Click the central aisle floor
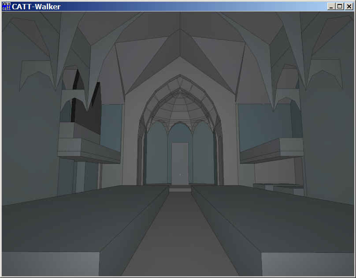Viewport: 356px width, 278px height. pos(180,238)
